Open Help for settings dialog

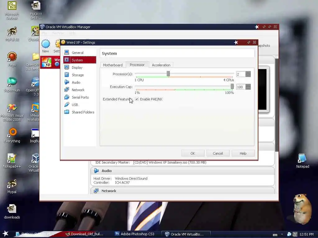(x=243, y=153)
